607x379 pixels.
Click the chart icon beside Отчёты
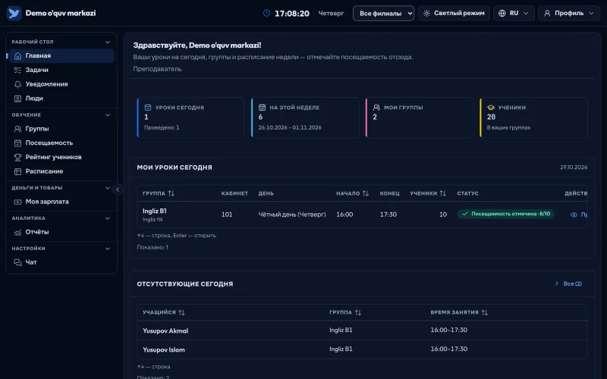coord(17,232)
